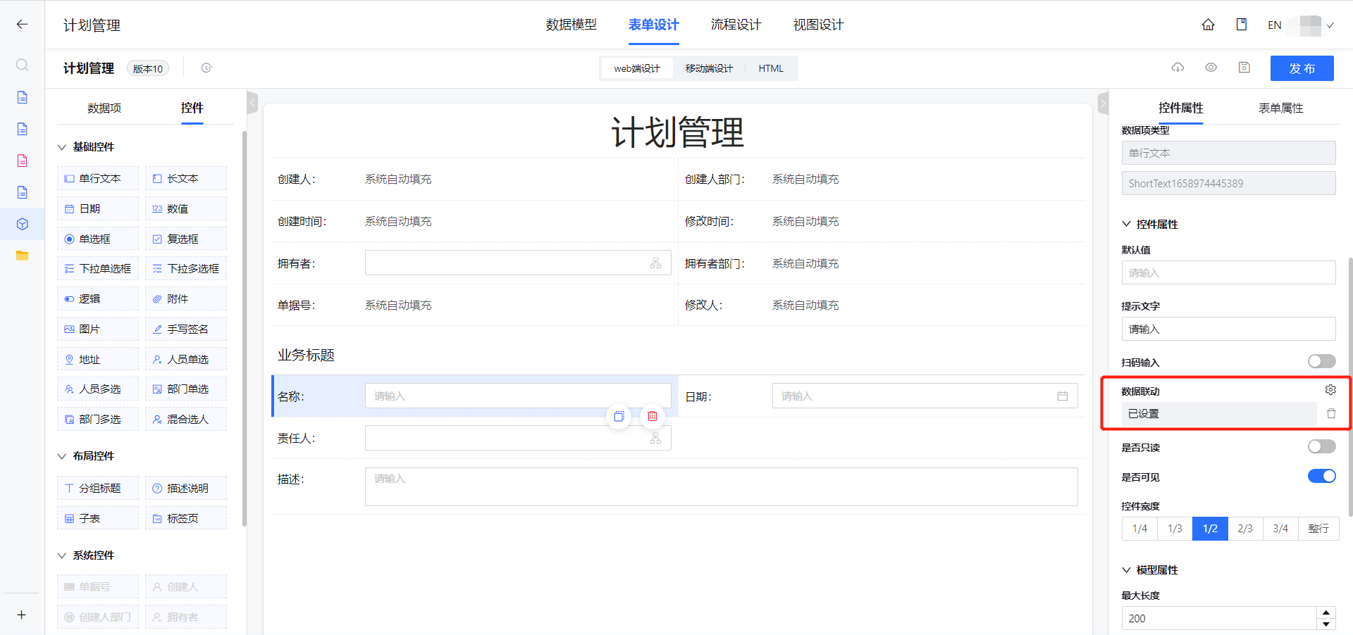Add 单行文本 control

tap(98, 179)
